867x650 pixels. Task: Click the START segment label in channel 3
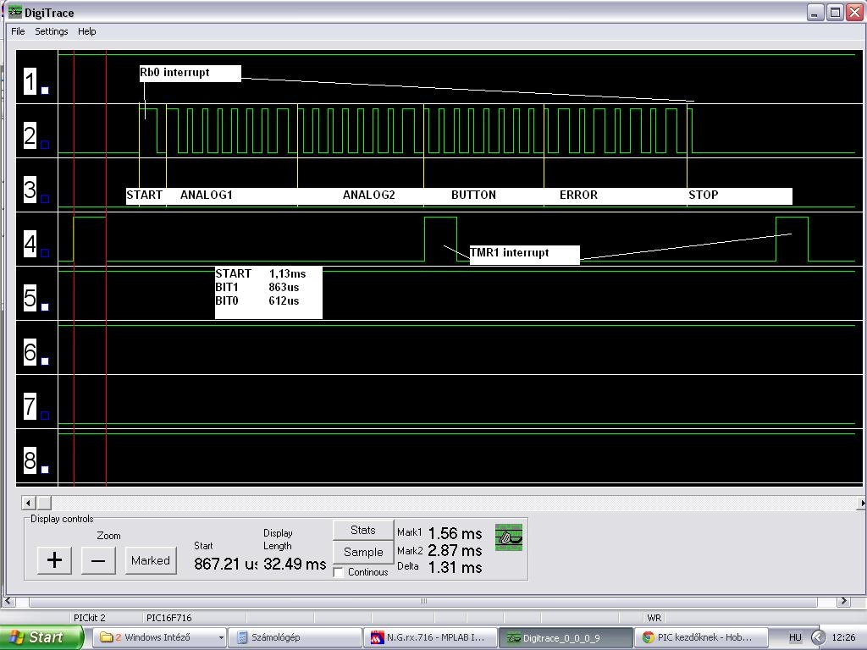point(144,196)
